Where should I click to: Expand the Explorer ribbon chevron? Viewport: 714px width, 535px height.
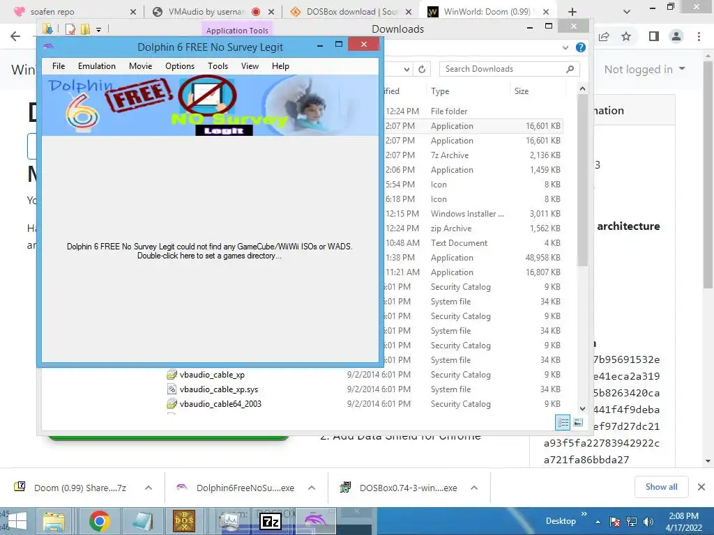pos(565,47)
